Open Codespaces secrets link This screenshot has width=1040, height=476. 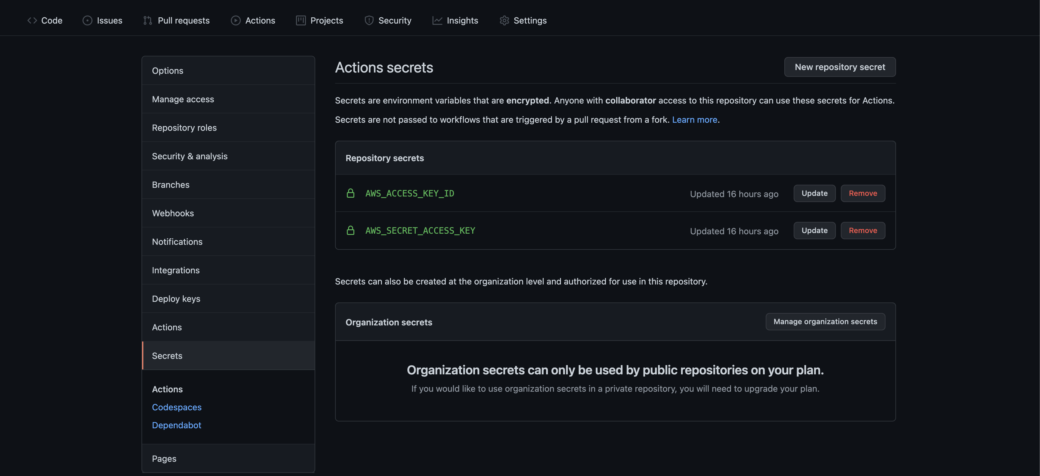click(x=177, y=408)
